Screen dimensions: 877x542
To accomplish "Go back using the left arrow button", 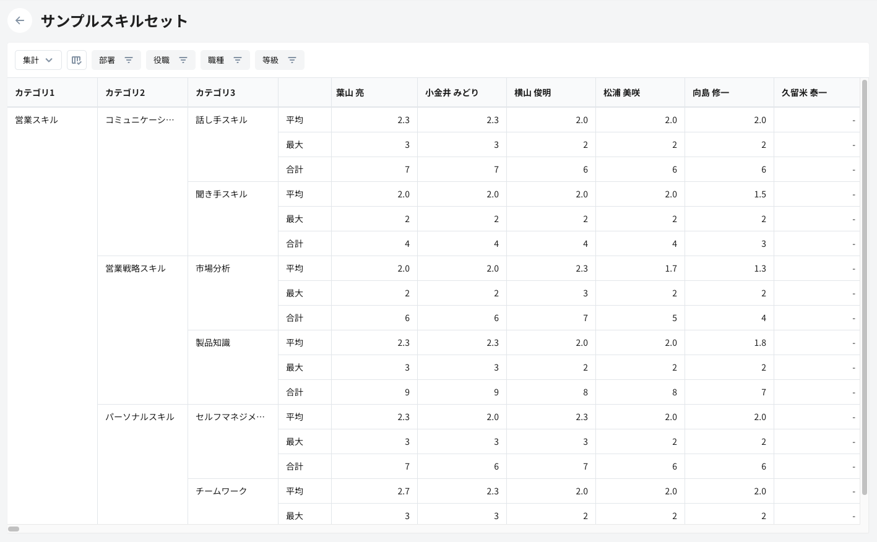I will (x=20, y=20).
